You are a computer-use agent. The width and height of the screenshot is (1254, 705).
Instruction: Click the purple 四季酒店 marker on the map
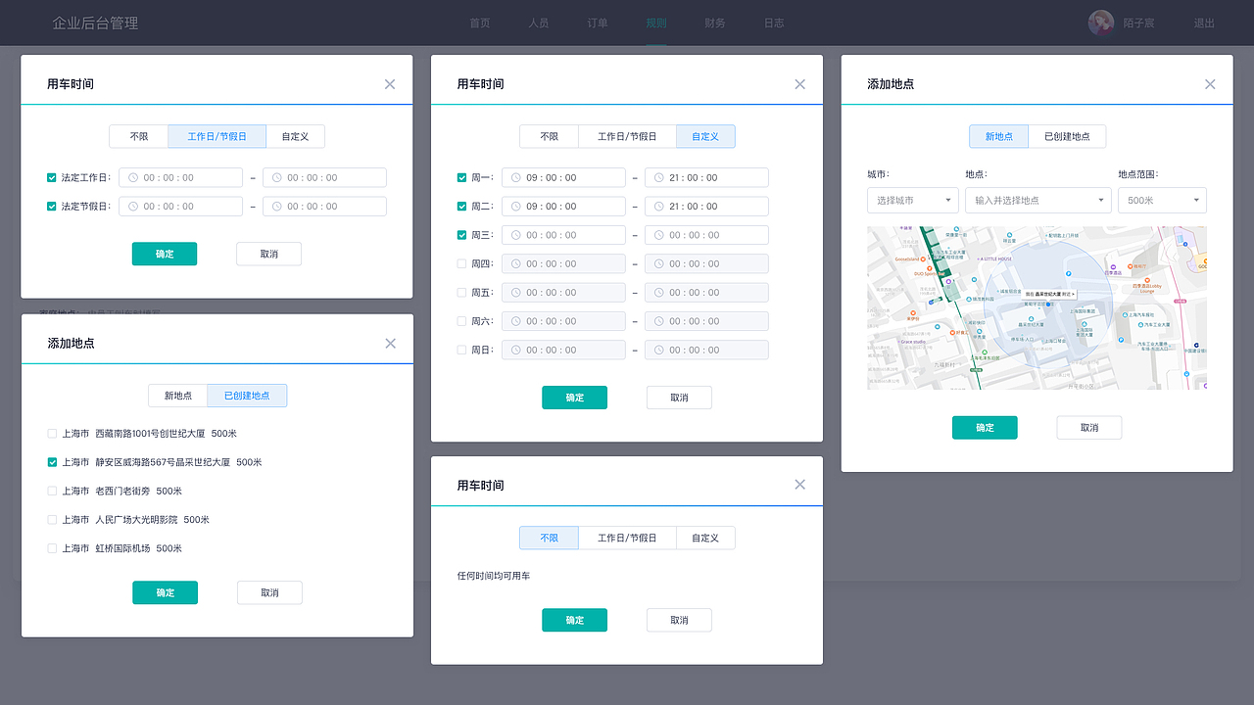pos(1113,267)
